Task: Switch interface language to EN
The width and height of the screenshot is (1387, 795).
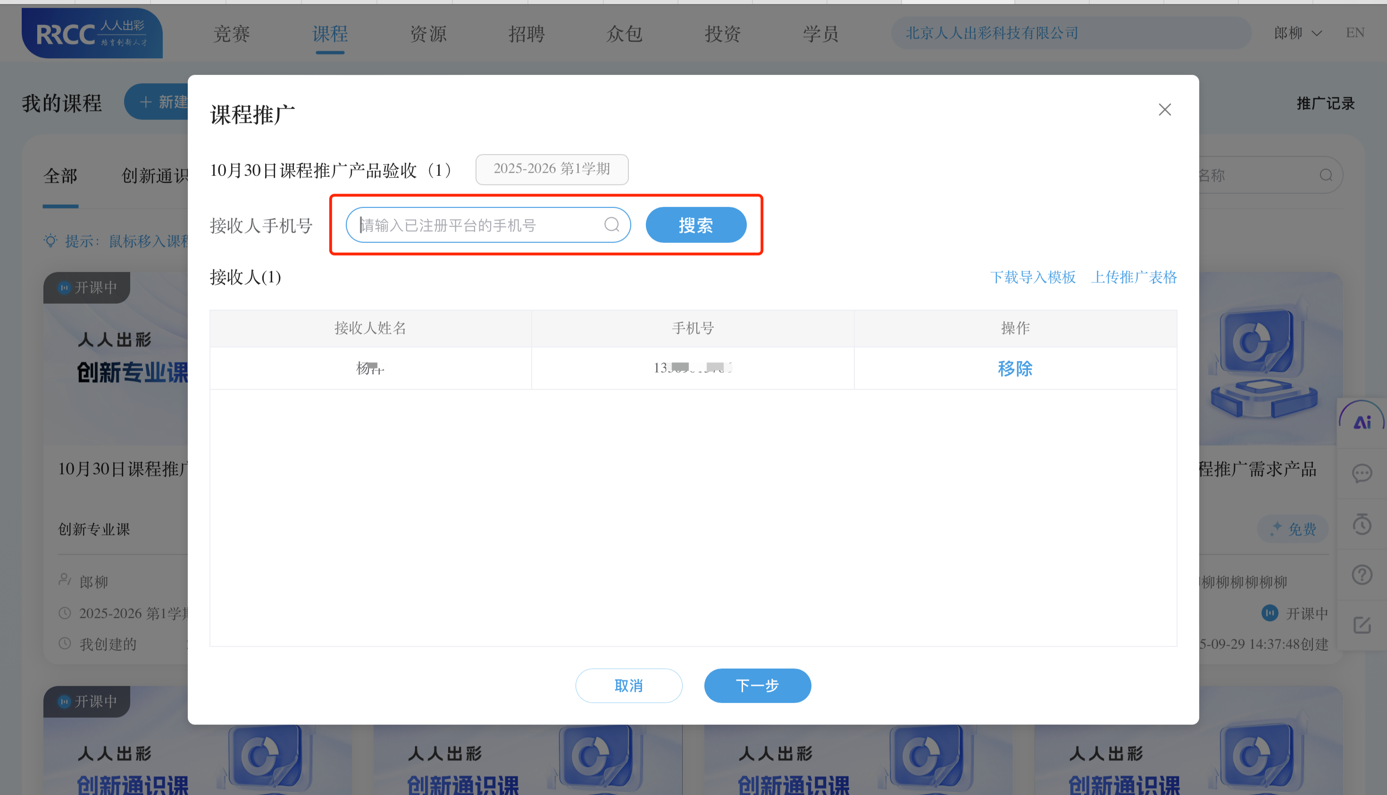Action: click(x=1355, y=32)
